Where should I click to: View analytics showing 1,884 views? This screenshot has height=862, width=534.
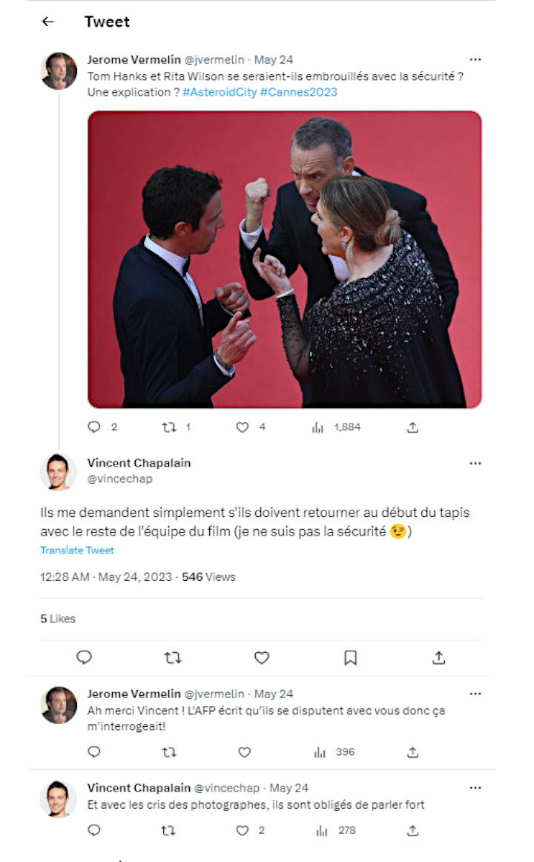336,427
